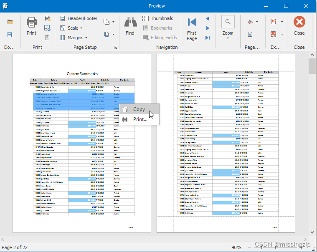
Task: Go to the next page arrow
Action: [208, 28]
